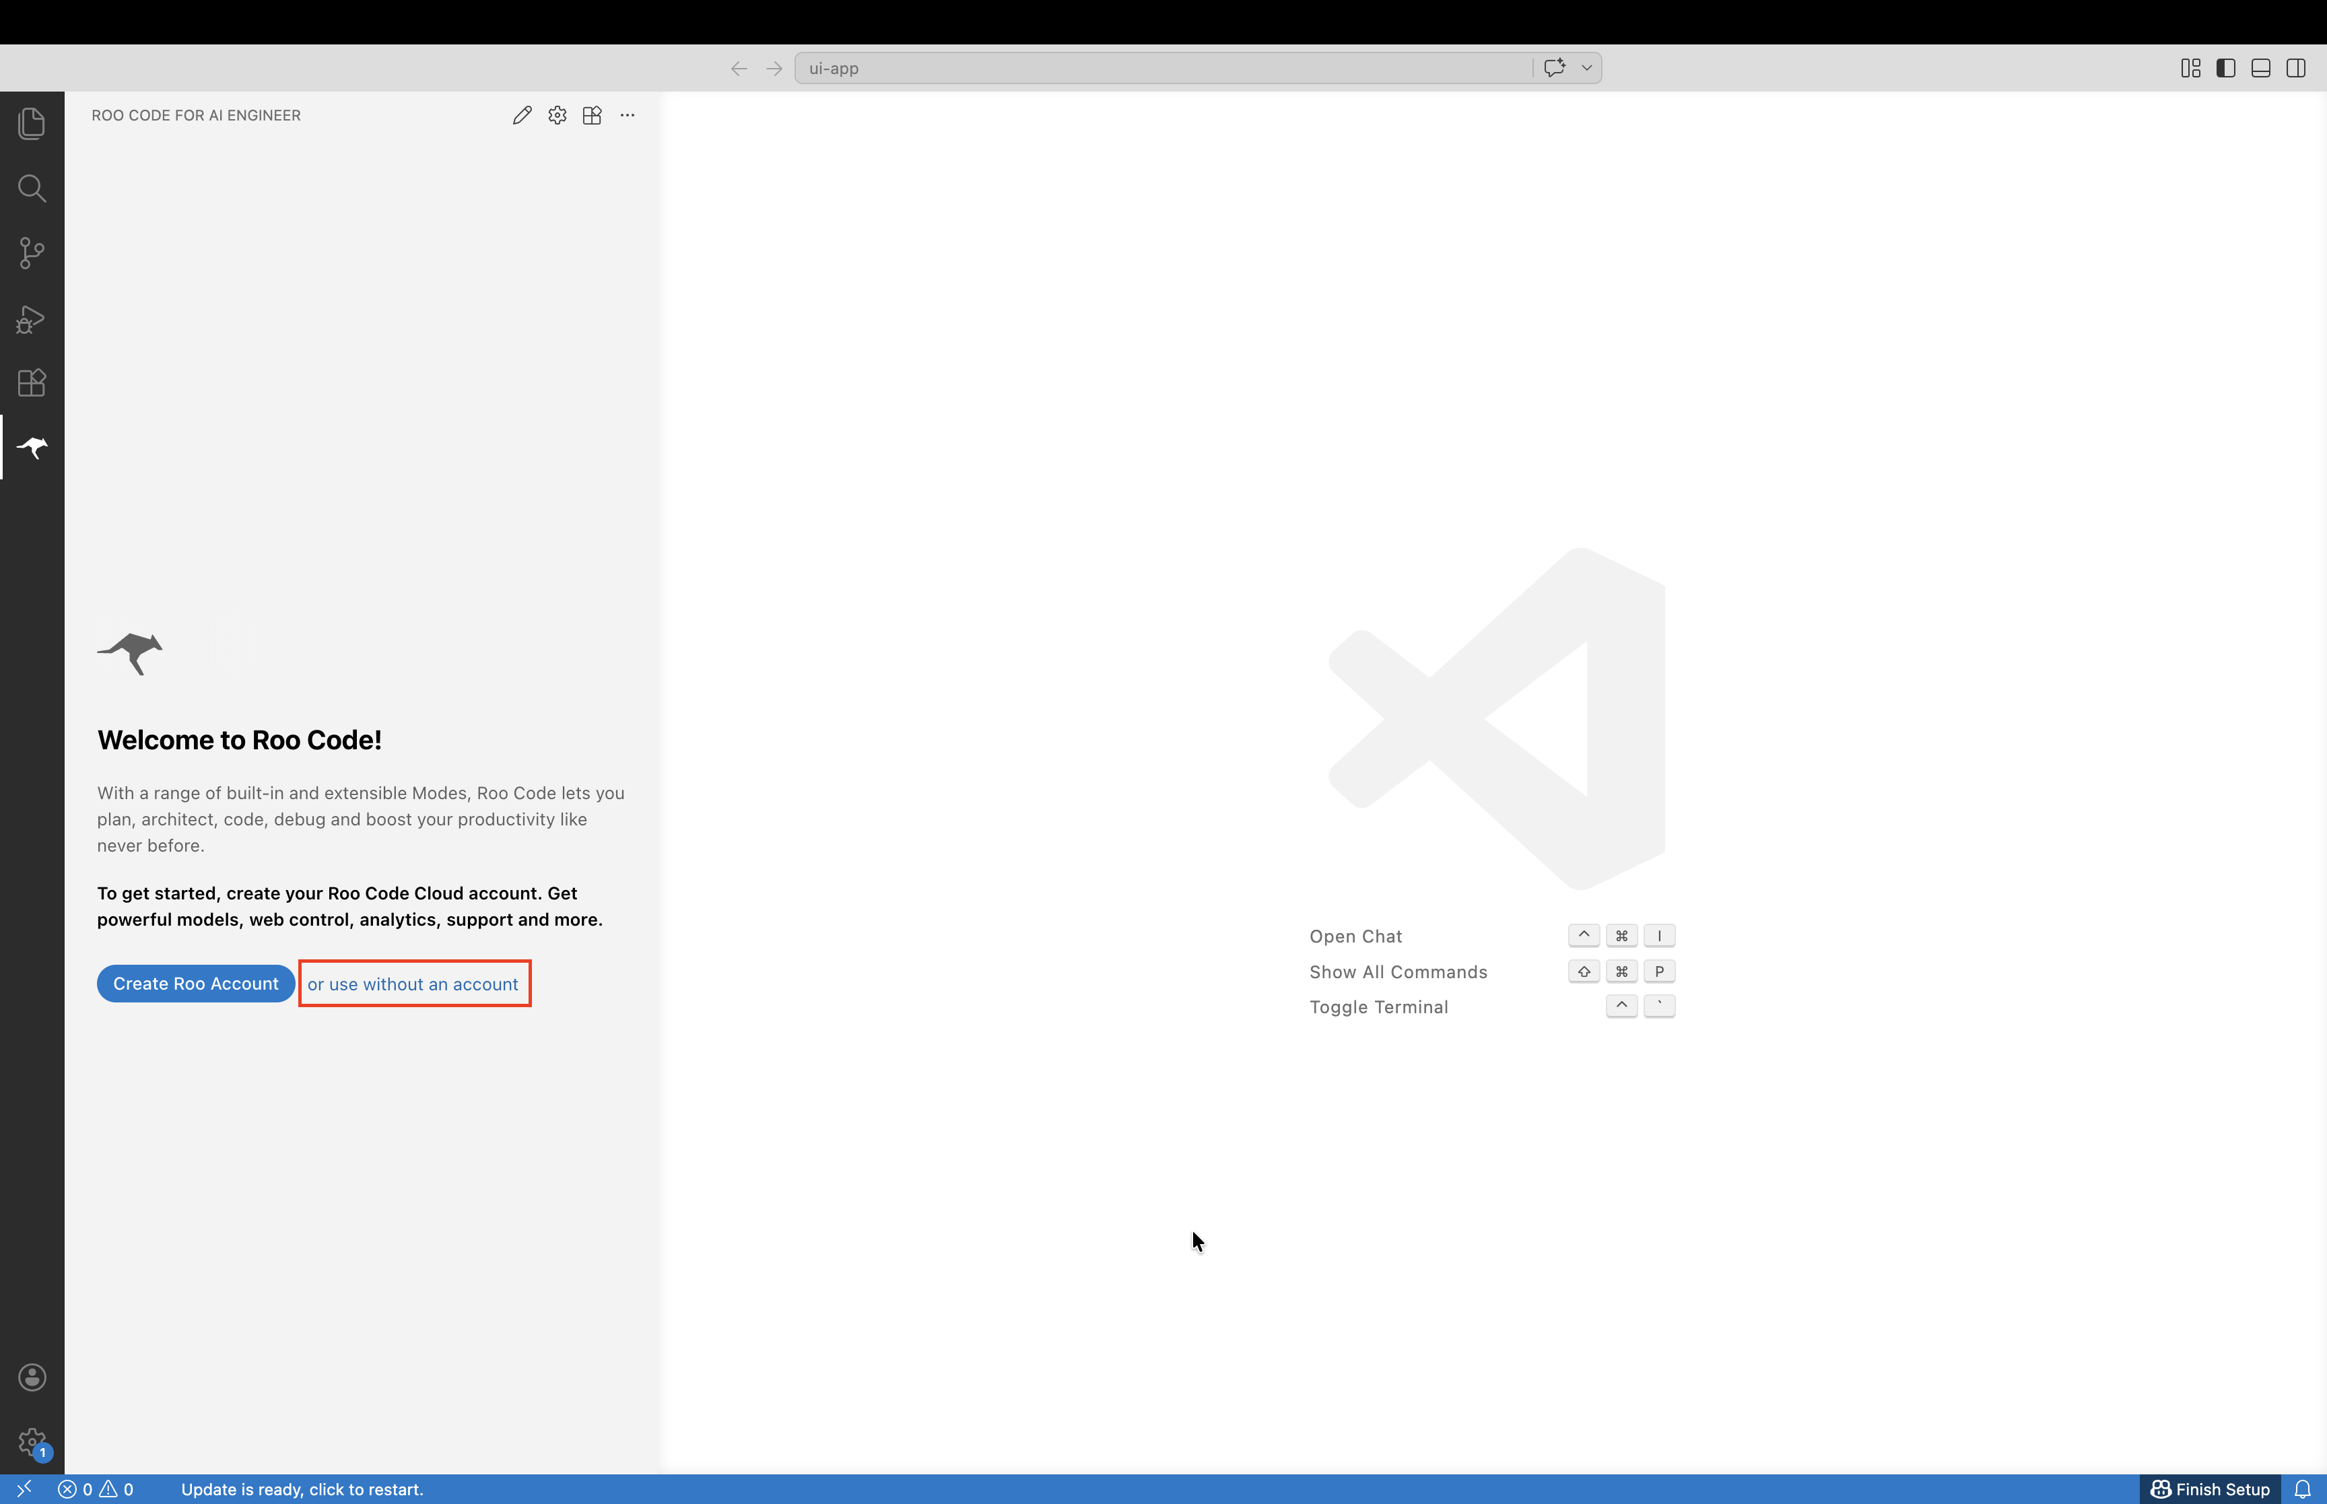Screen dimensions: 2327x1504
Task: Open Customize Layout in the title bar
Action: tap(2190, 67)
